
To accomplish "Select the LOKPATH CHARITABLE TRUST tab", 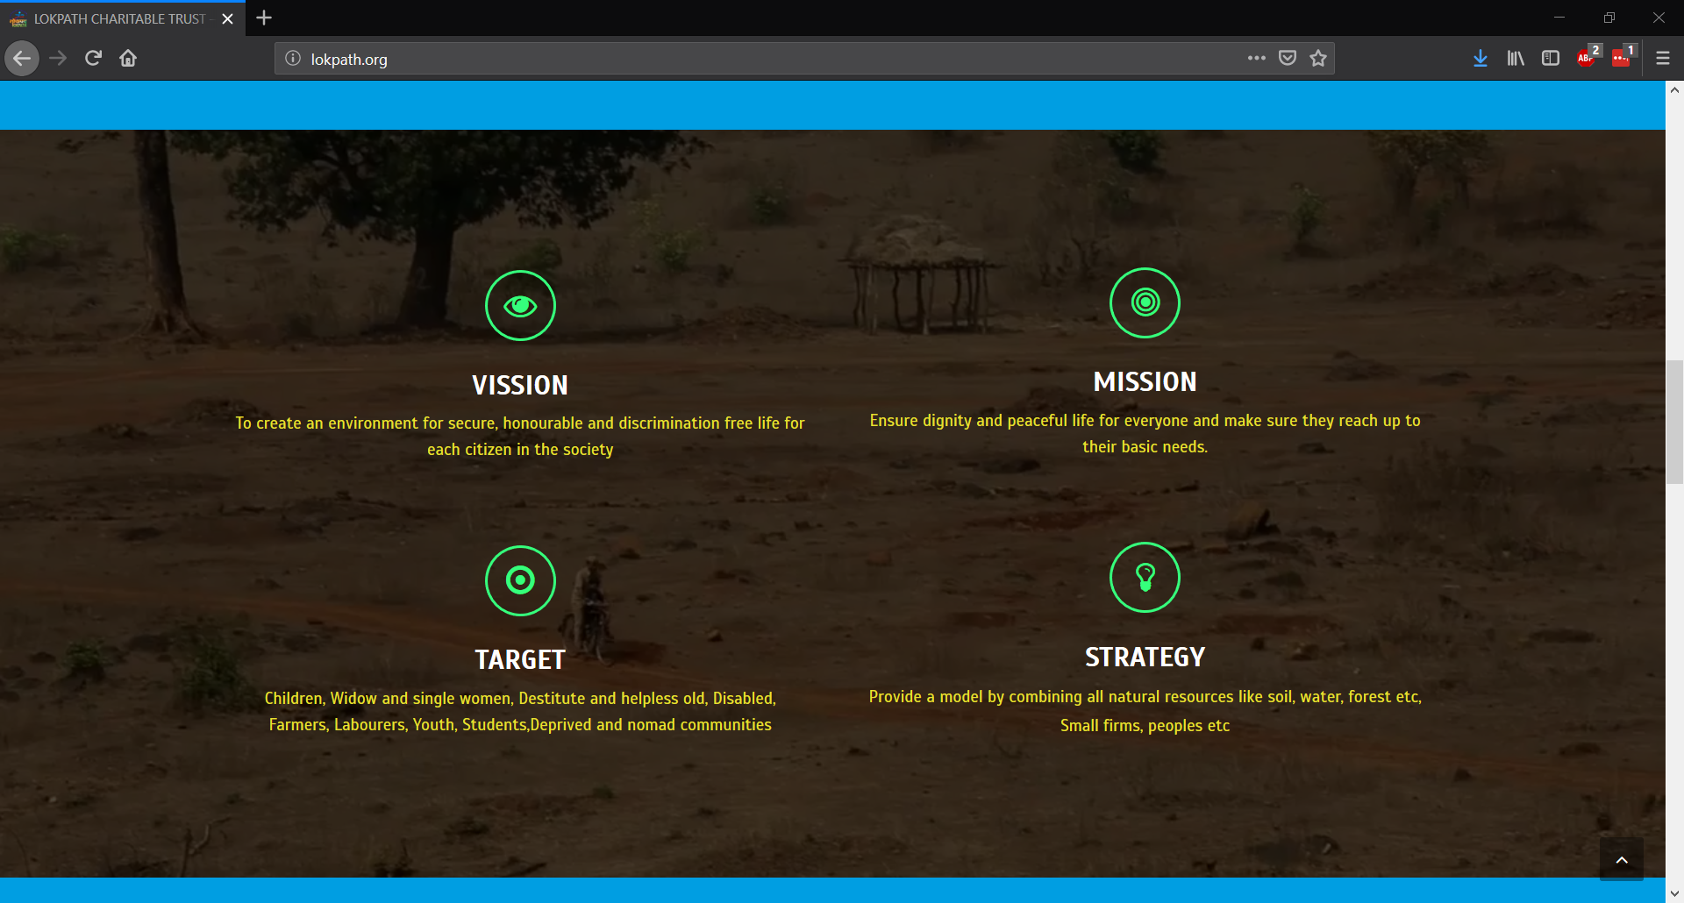I will click(x=114, y=18).
